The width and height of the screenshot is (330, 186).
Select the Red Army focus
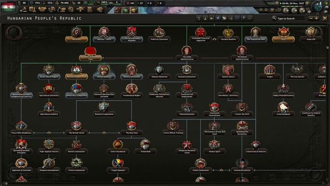click(x=76, y=35)
